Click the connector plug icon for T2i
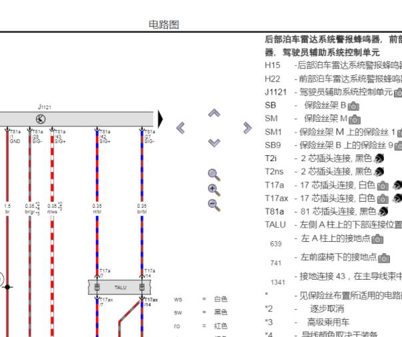 pyautogui.click(x=379, y=159)
